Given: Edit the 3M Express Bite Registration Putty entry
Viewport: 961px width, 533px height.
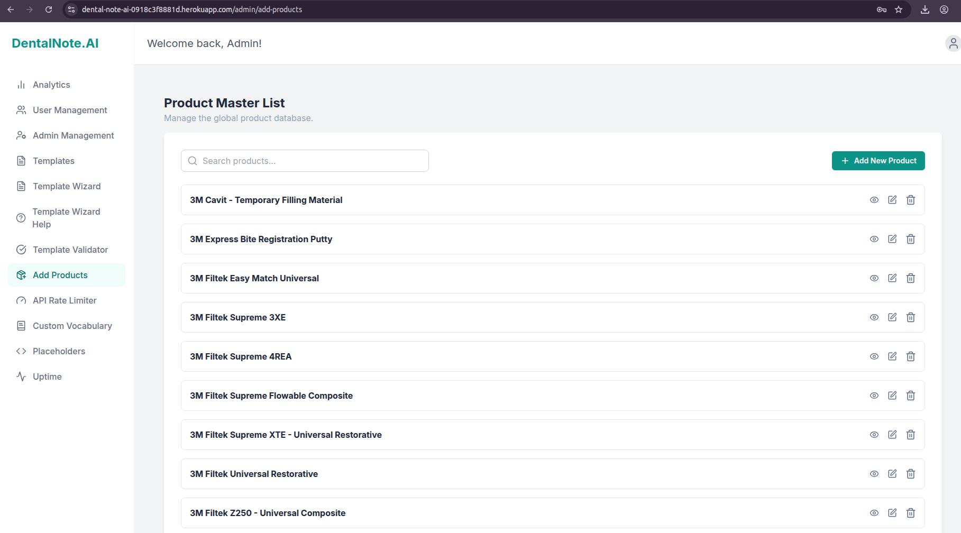Looking at the screenshot, I should pyautogui.click(x=892, y=239).
